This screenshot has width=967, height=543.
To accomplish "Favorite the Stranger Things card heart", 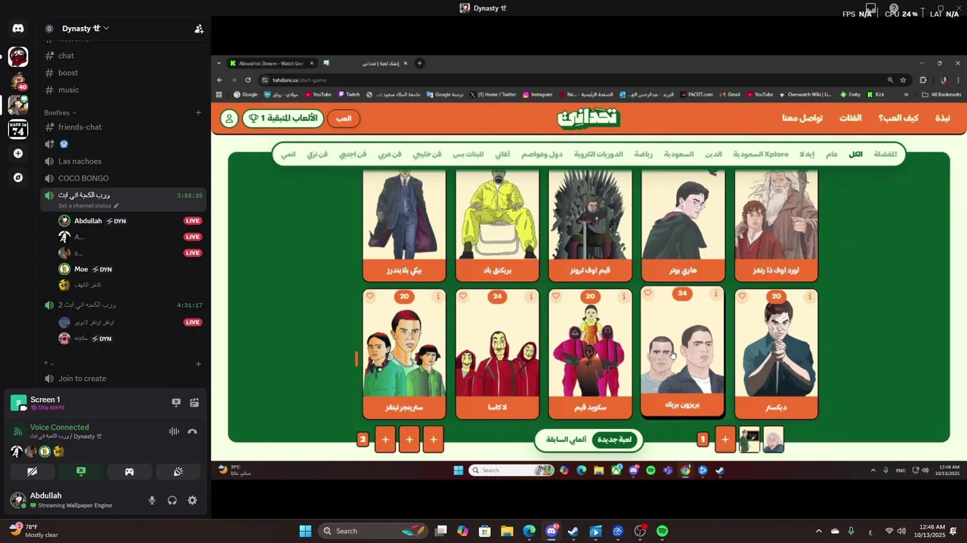I will tap(370, 296).
